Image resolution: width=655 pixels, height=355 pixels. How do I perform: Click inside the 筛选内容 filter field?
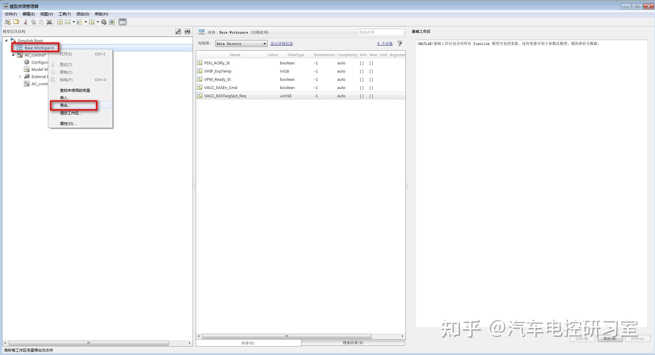(380, 32)
